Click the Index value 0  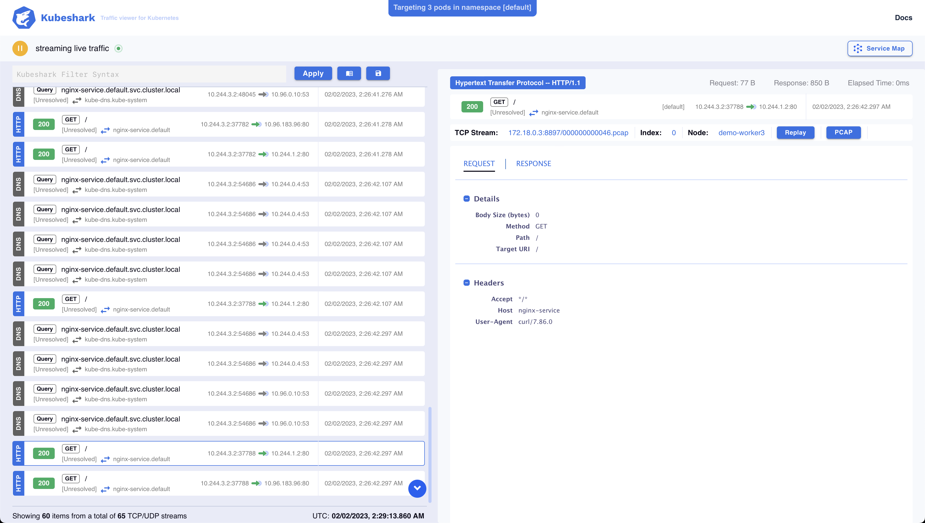[x=673, y=133]
